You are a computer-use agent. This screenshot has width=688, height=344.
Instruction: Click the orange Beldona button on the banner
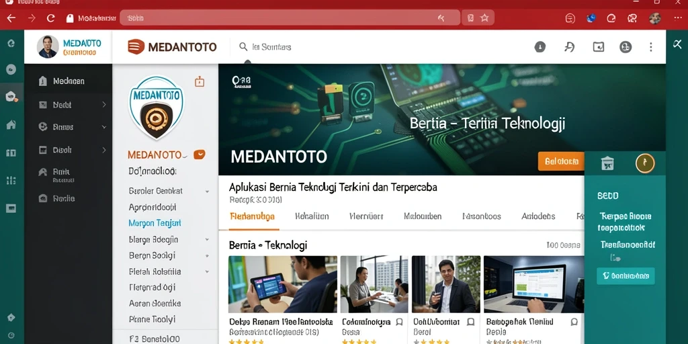(561, 161)
